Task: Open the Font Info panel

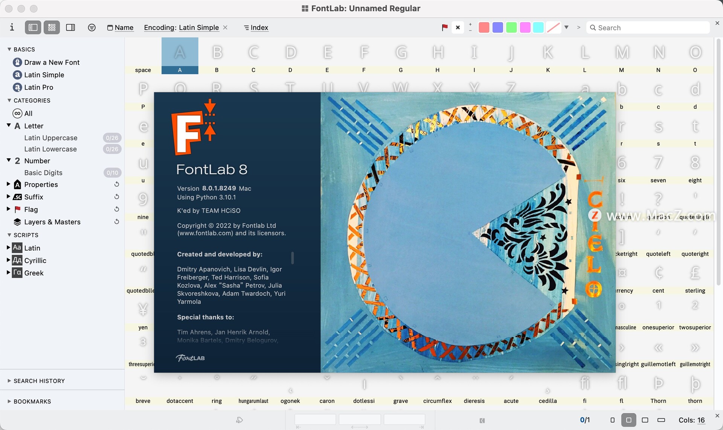Action: coord(11,27)
